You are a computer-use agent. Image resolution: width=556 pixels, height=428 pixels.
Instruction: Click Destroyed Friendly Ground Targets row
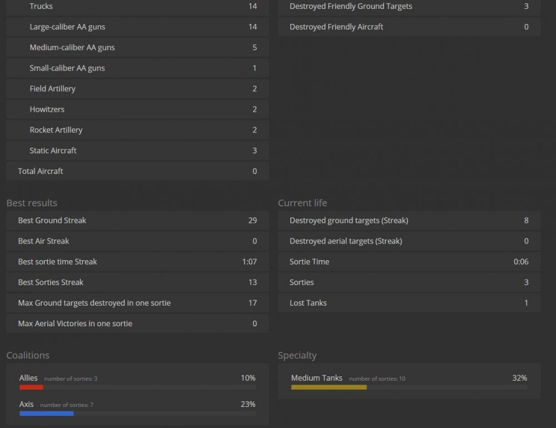[x=409, y=7]
